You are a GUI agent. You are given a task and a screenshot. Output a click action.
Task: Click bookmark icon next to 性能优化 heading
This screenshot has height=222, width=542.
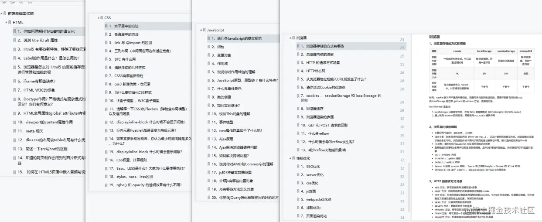point(293,158)
